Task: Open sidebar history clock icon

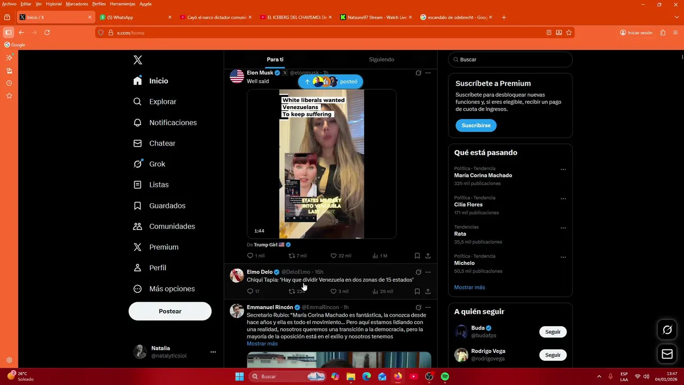Action: pos(9,83)
